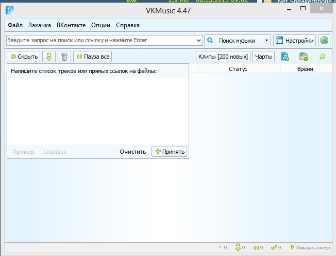Click the Пример link
Viewport: 336px width, 256px height.
[23, 152]
